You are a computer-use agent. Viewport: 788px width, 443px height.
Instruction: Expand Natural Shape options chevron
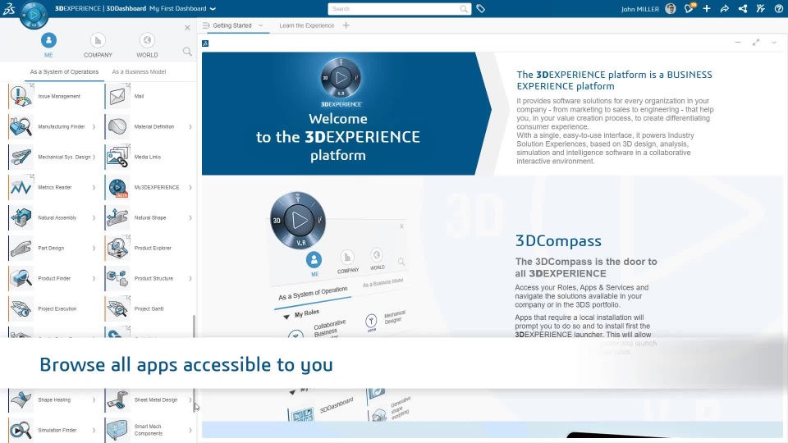[190, 218]
